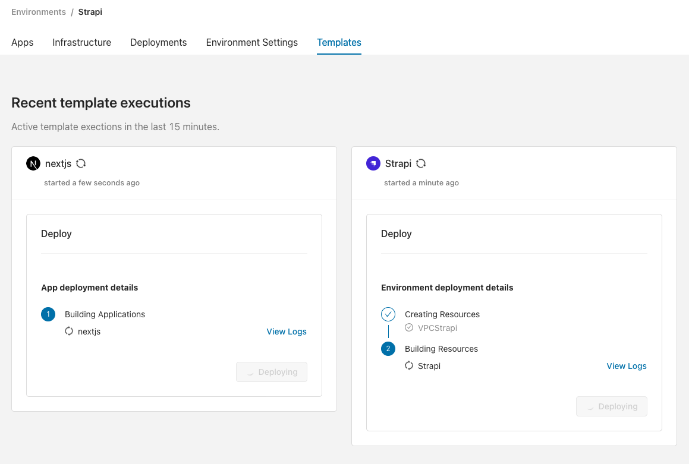Click Deploy heading in nextjs card
This screenshot has width=689, height=464.
[56, 234]
